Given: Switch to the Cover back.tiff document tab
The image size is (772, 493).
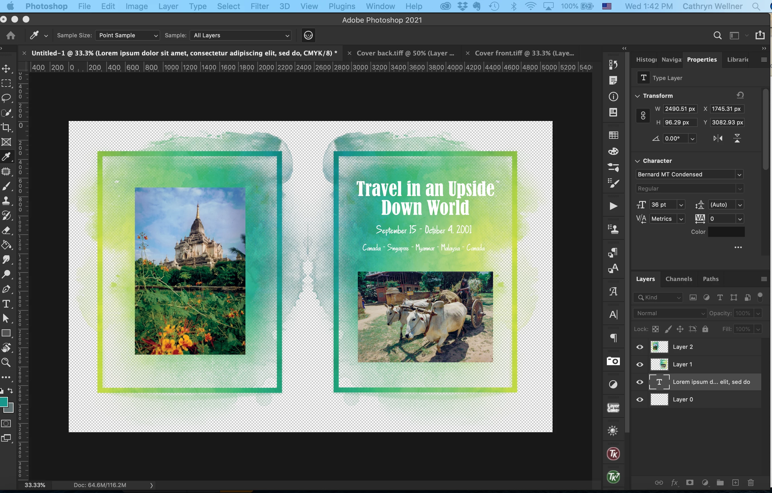Looking at the screenshot, I should pos(405,53).
